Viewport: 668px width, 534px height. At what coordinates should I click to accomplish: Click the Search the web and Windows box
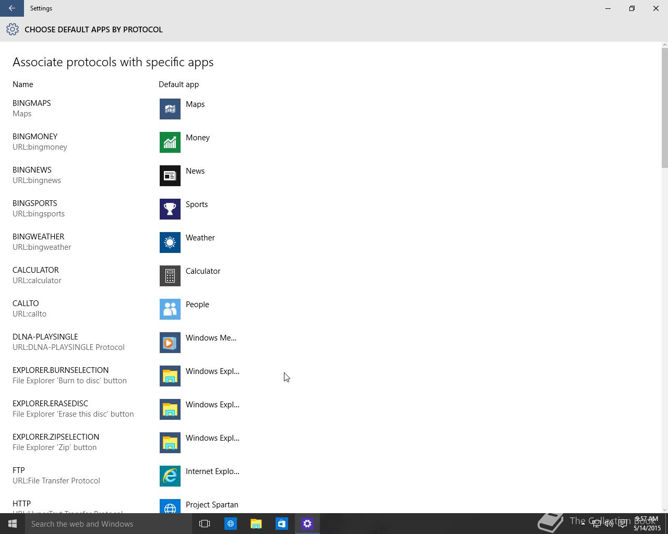click(x=109, y=524)
